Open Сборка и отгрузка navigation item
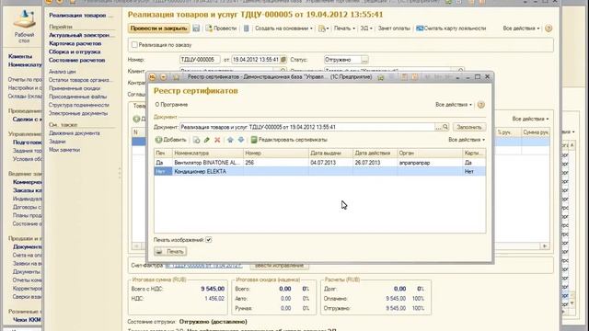The image size is (589, 331). tap(75, 51)
